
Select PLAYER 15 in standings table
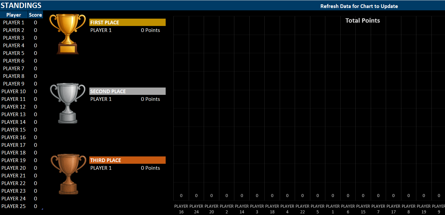pyautogui.click(x=14, y=130)
